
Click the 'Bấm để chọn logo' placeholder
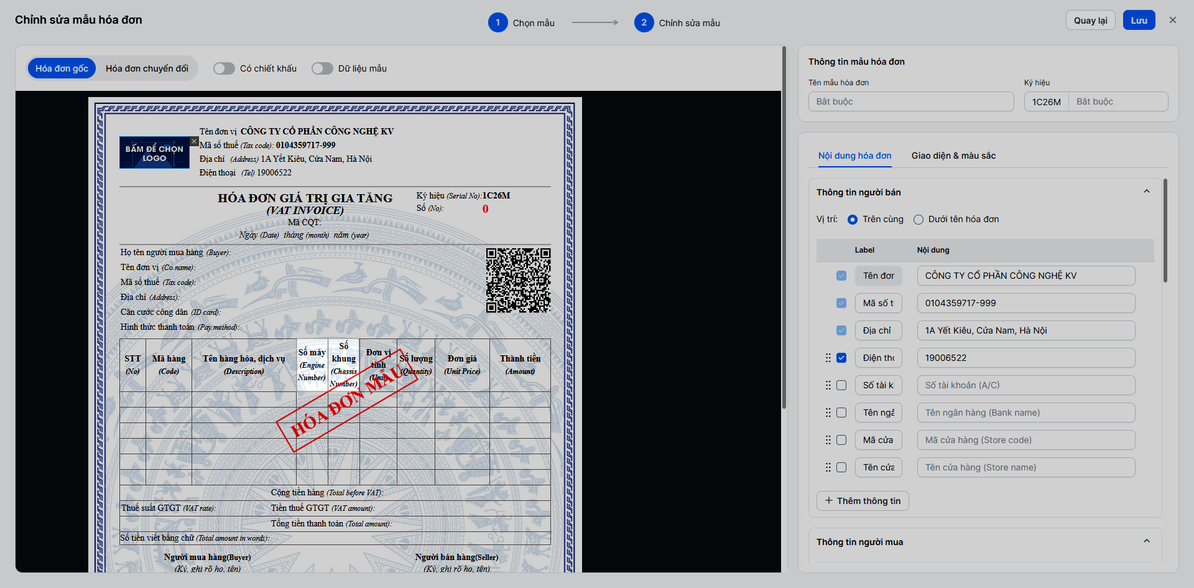point(154,153)
